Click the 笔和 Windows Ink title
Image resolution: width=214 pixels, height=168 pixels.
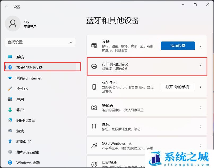pos(117,143)
